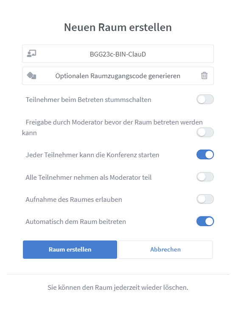This screenshot has width=236, height=314.
Task: Focus the BGG23c-BIN-ClauD room name field
Action: click(x=118, y=54)
